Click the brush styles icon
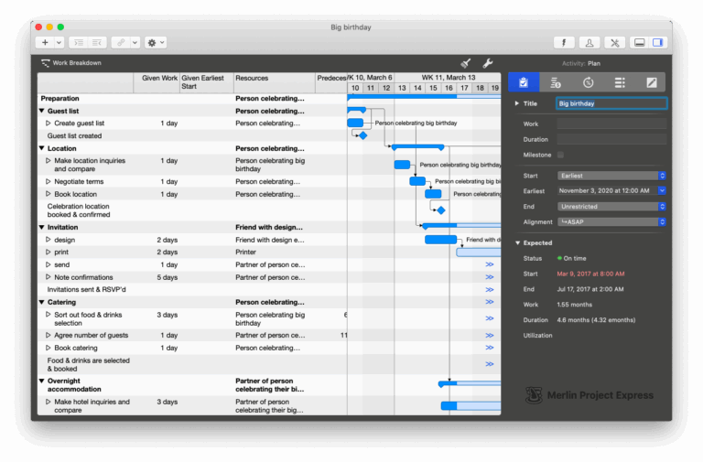Image resolution: width=703 pixels, height=462 pixels. [x=466, y=63]
